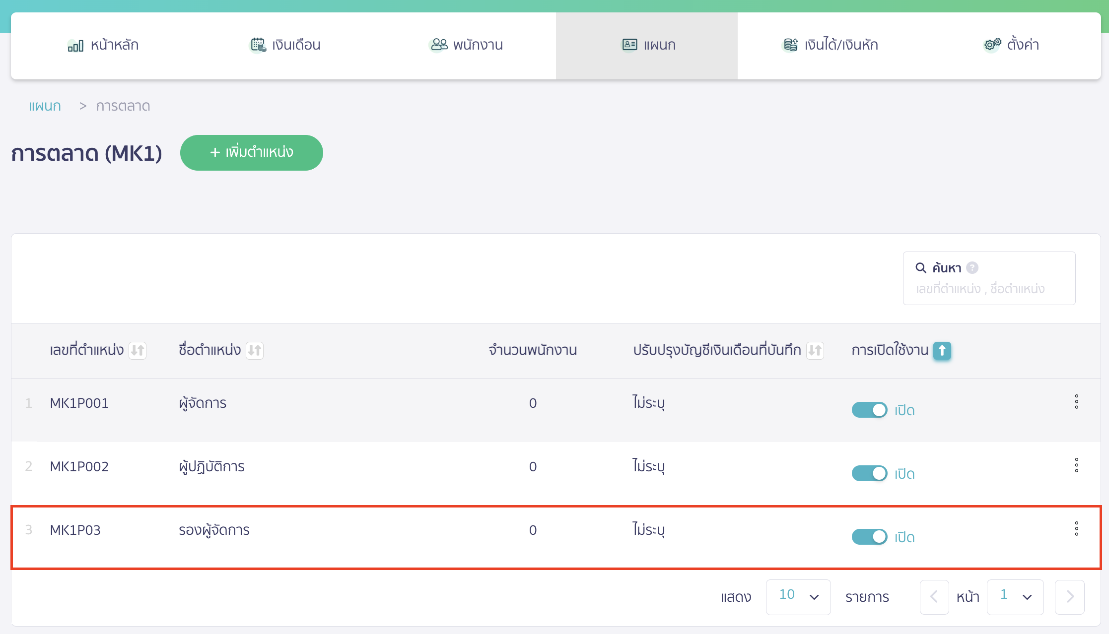This screenshot has width=1109, height=634.
Task: Open the เงินเดือน salary tab
Action: pos(285,45)
